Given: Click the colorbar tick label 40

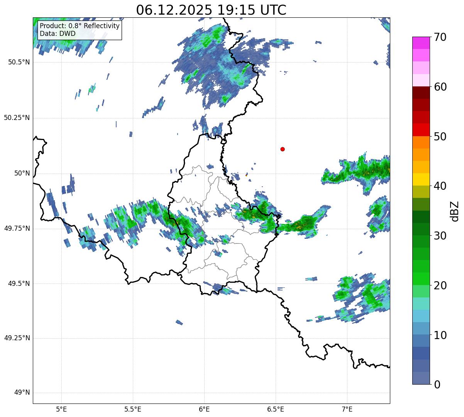Looking at the screenshot, I should click(x=440, y=186).
